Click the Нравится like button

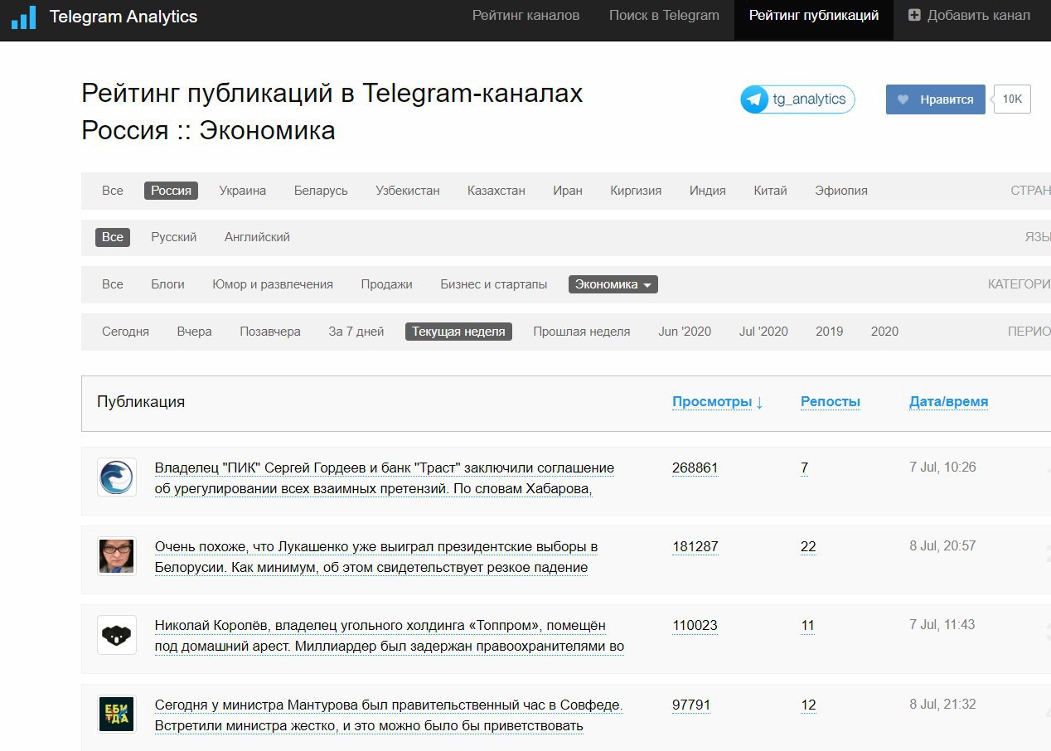[936, 99]
